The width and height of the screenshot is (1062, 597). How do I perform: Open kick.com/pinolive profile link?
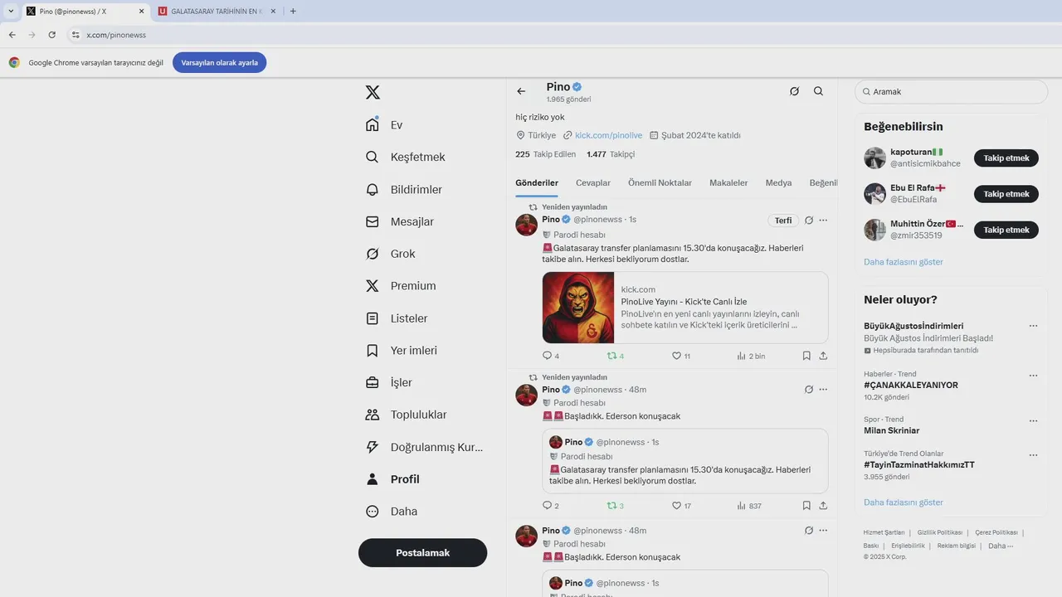608,135
